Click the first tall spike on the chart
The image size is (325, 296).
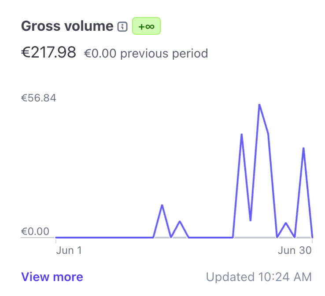(242, 134)
